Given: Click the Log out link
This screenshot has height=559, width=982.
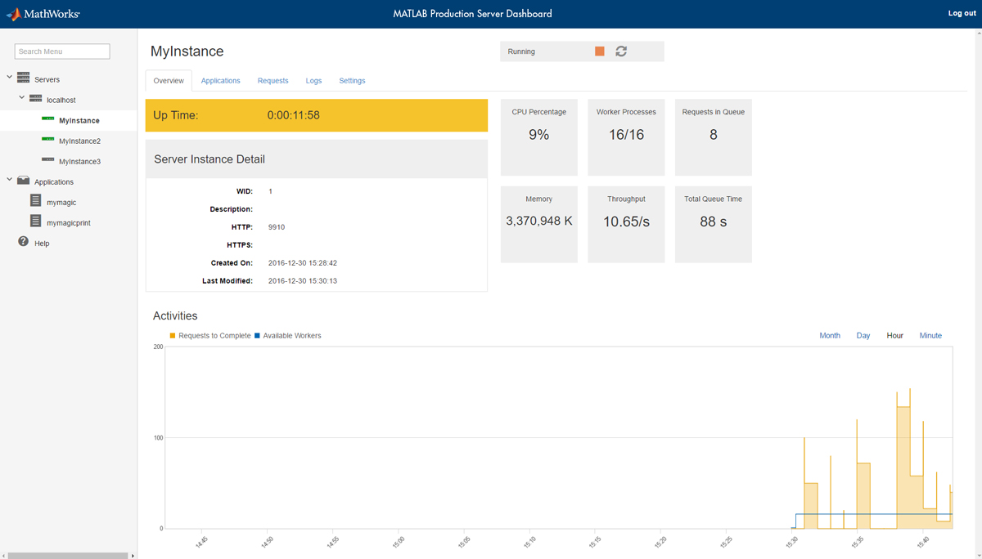Looking at the screenshot, I should point(961,13).
